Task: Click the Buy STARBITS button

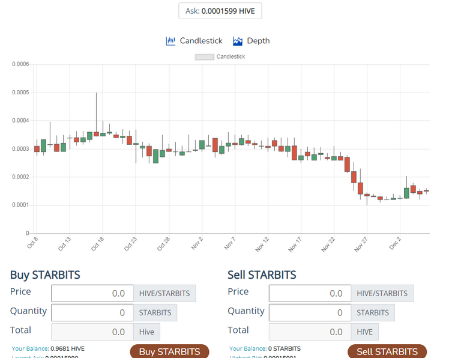Action: coord(170,351)
